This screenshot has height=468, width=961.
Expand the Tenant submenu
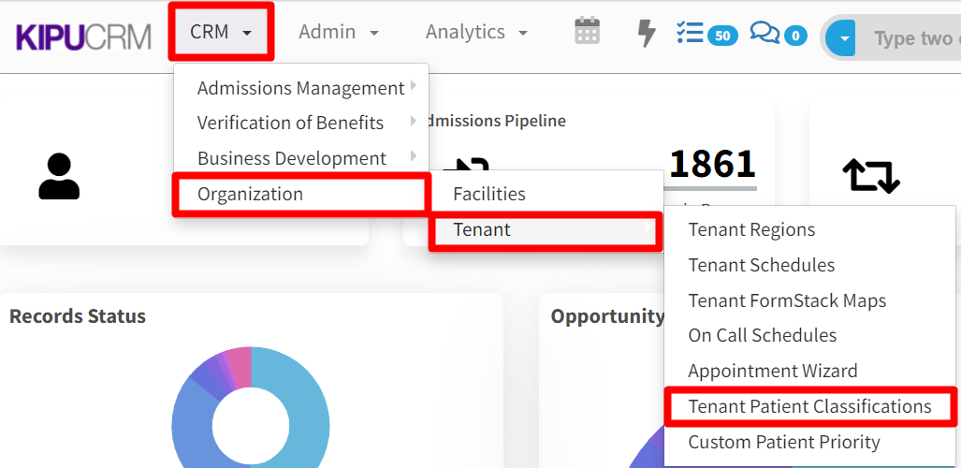[546, 229]
